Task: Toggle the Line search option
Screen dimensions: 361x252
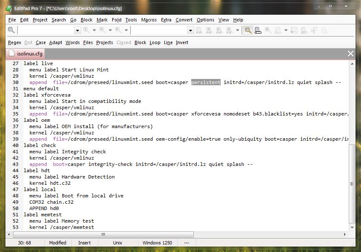Action: 168,42
